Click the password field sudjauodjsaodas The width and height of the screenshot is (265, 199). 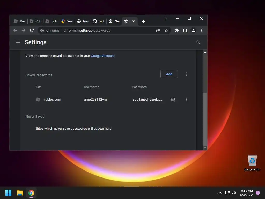148,99
